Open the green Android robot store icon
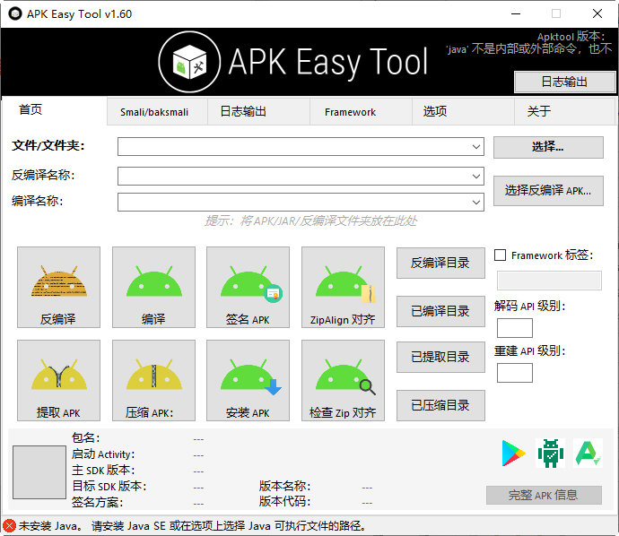The width and height of the screenshot is (619, 536). coord(551,454)
